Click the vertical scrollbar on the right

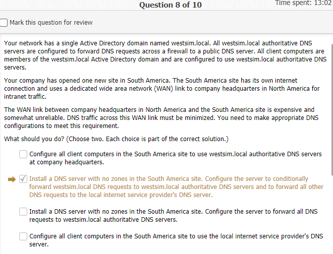pyautogui.click(x=330, y=101)
